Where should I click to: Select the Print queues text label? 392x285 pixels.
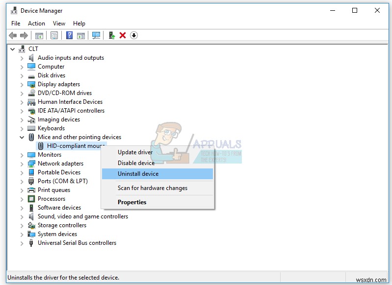click(54, 190)
